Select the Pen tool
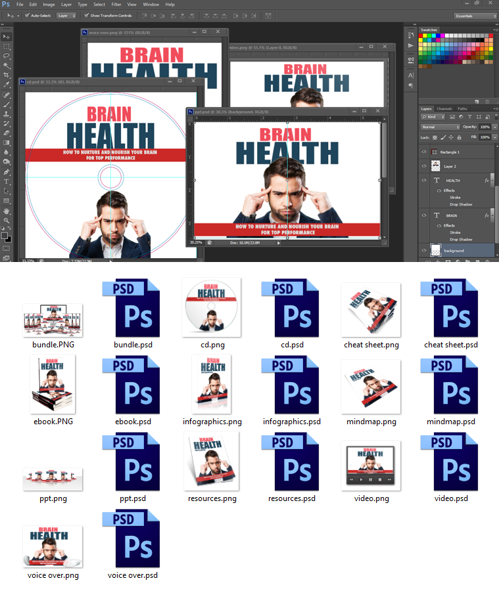This screenshot has width=499, height=591. [x=7, y=171]
